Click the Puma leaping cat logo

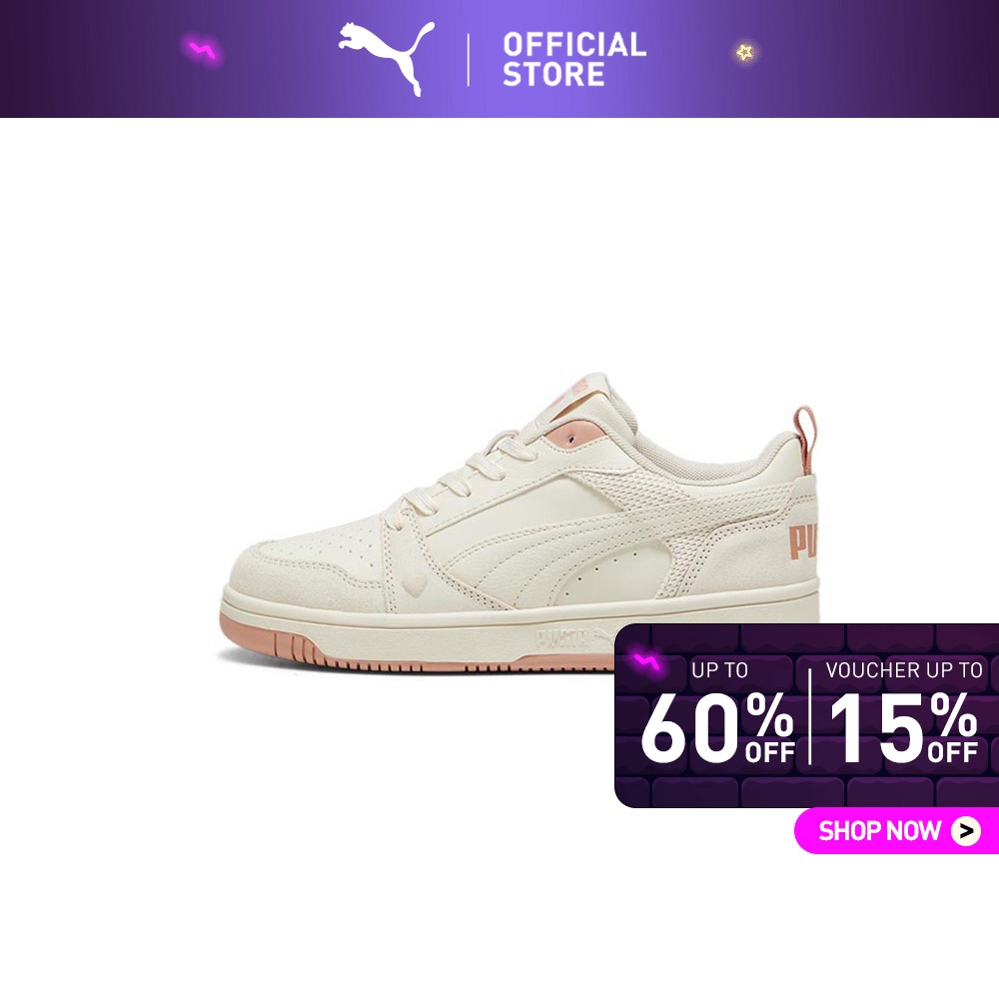387,58
